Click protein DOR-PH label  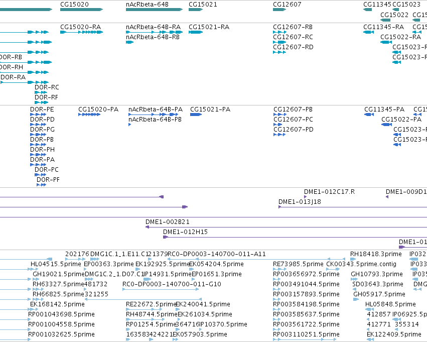click(x=43, y=150)
